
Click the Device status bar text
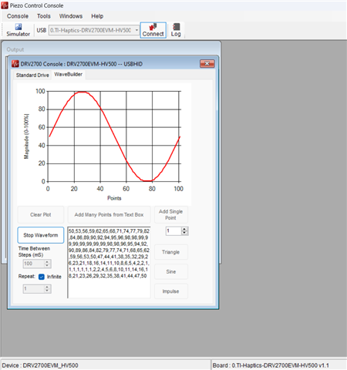tap(40, 365)
